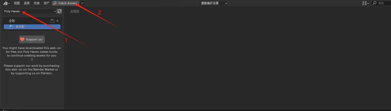This screenshot has width=391, height=111.
Task: Add a new catalog with plus icon
Action: 57,21
